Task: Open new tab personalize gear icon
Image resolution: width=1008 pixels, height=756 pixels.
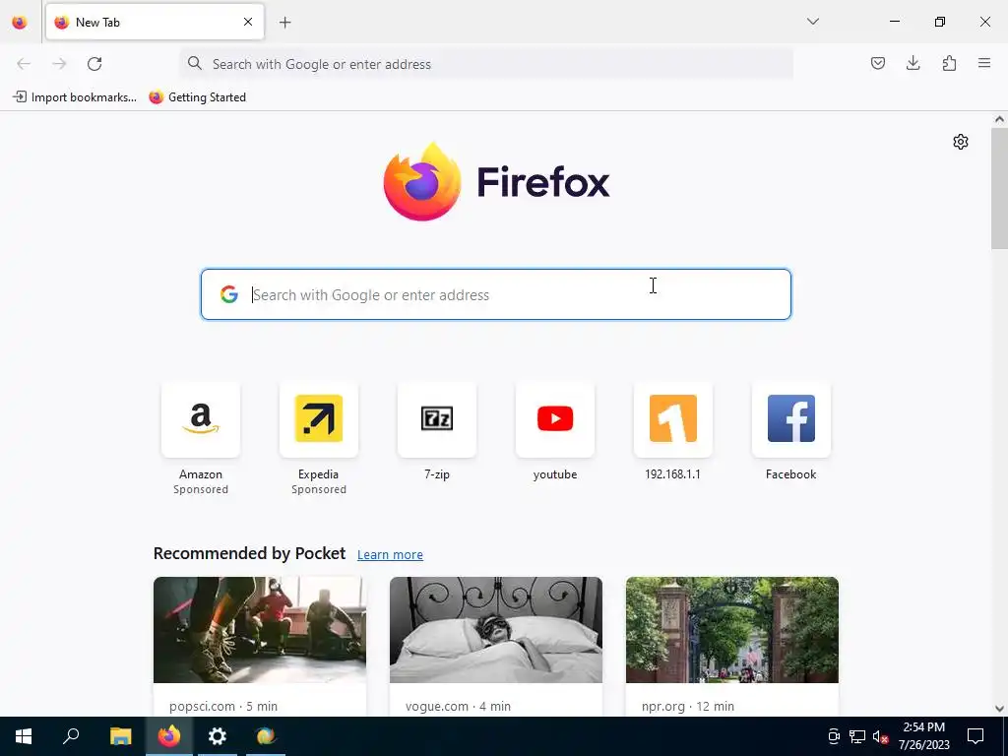Action: 961,142
